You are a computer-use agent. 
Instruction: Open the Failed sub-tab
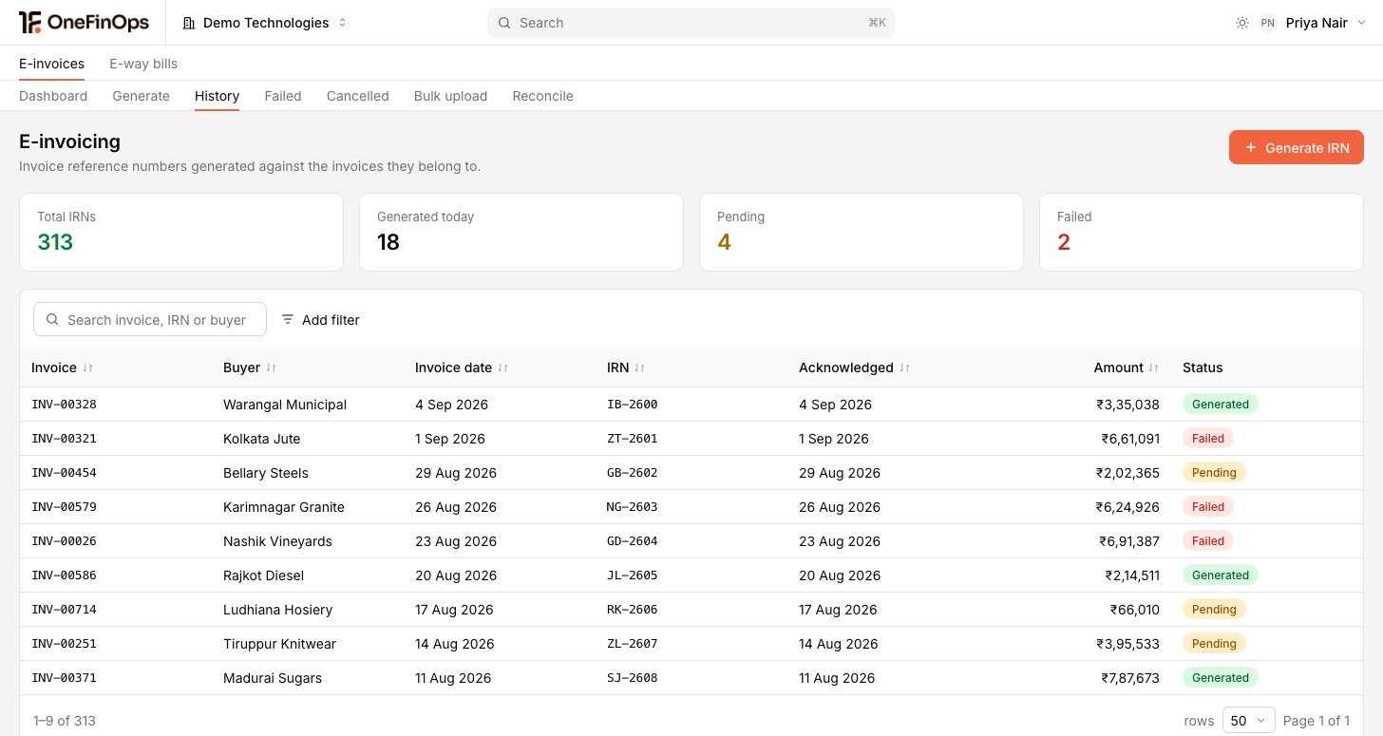click(x=283, y=96)
